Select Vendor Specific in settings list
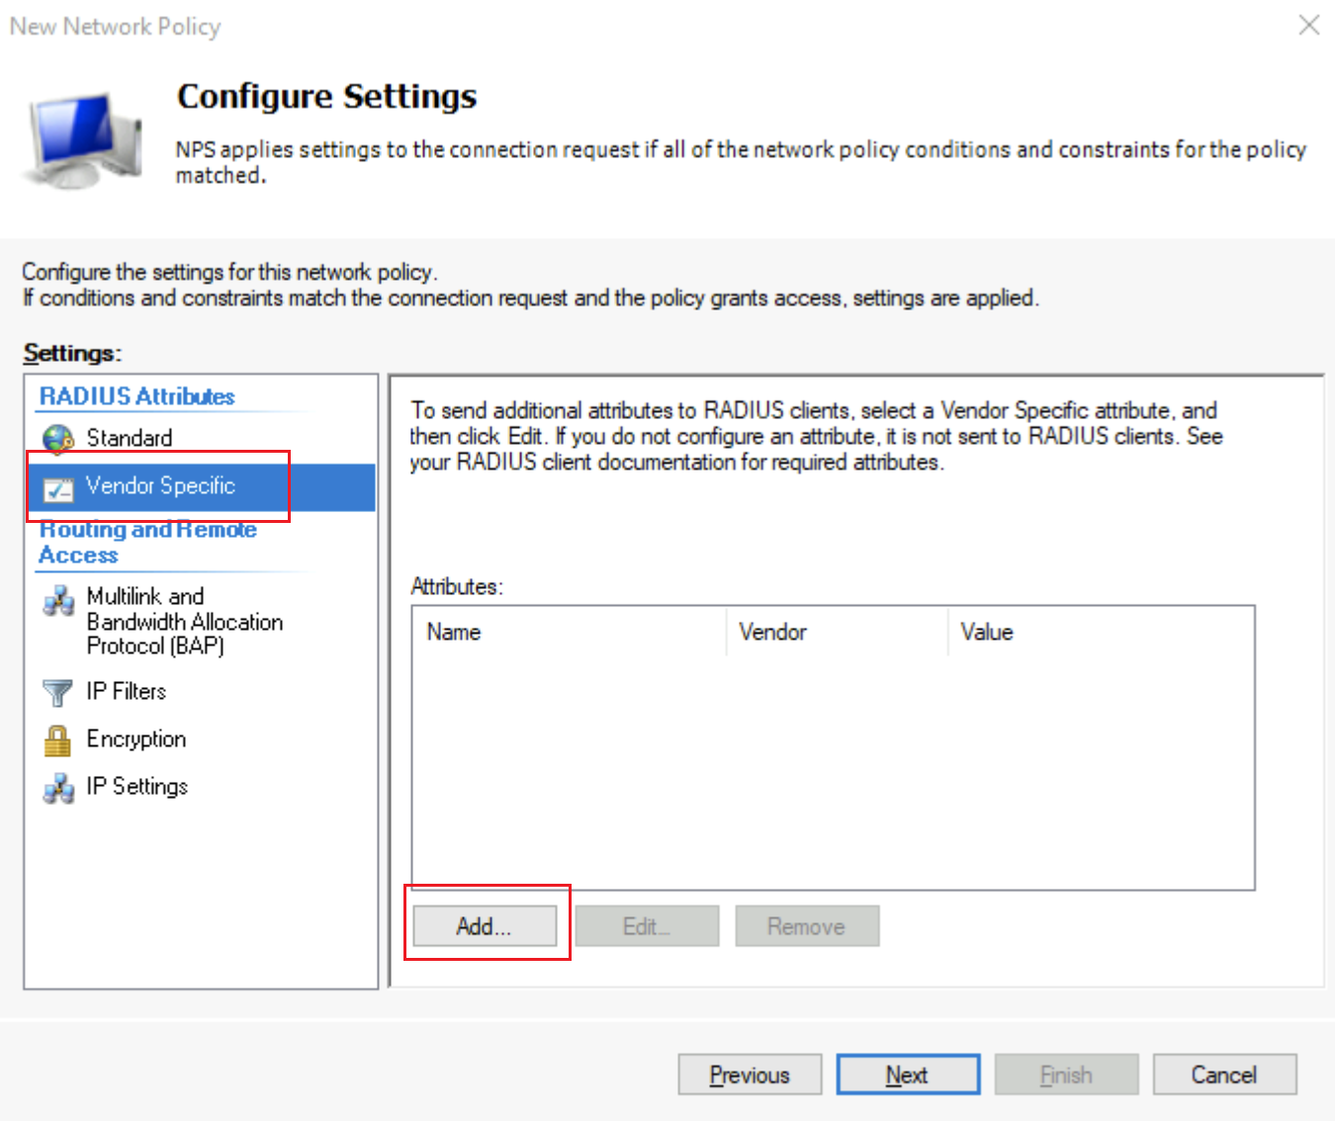This screenshot has width=1335, height=1121. (x=201, y=486)
